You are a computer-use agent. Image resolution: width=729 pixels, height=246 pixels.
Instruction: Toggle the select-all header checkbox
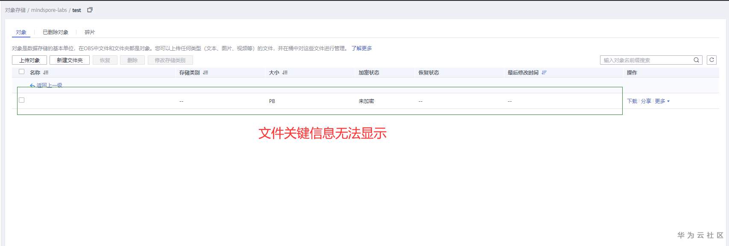[x=22, y=72]
